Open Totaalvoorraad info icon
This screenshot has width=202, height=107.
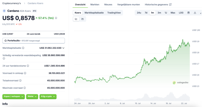(20, 80)
